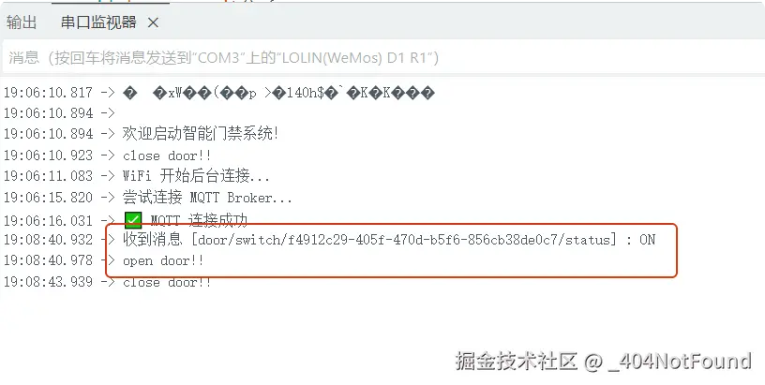Image resolution: width=765 pixels, height=385 pixels.
Task: Click the empty 19:06:10.894 log line
Action: pos(59,113)
